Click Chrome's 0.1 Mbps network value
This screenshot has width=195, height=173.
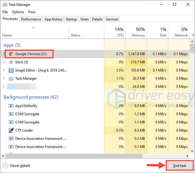click(181, 54)
